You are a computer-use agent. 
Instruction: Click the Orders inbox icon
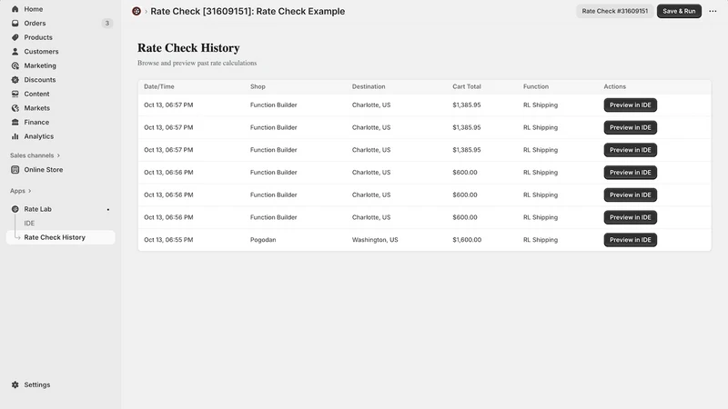15,24
